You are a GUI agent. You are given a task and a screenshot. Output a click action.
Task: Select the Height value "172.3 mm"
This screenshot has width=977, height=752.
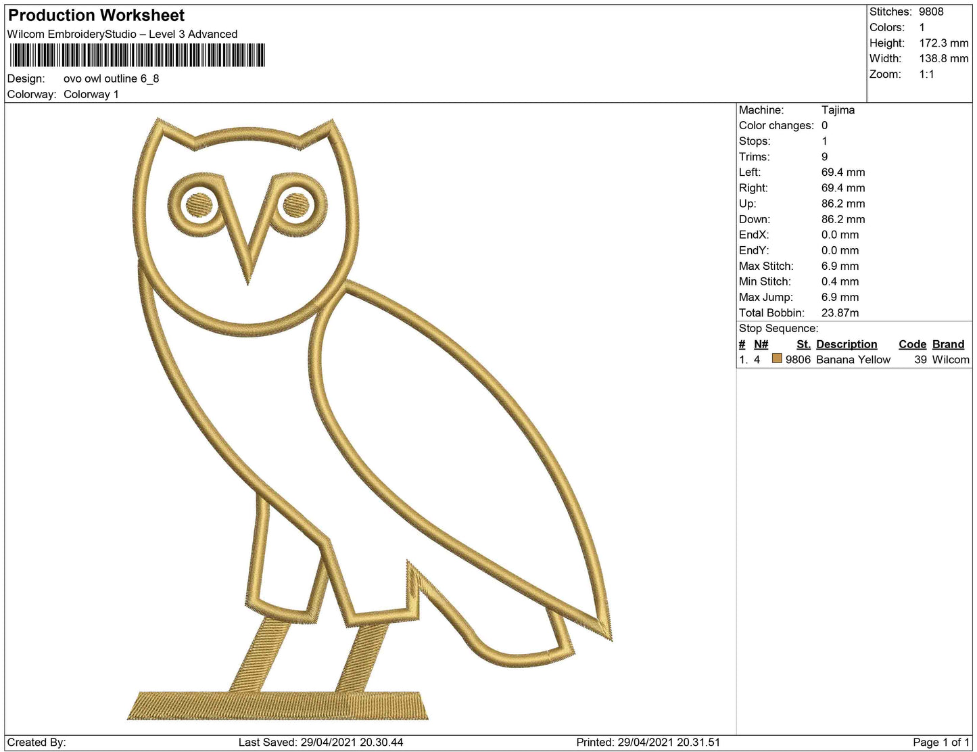click(x=944, y=43)
